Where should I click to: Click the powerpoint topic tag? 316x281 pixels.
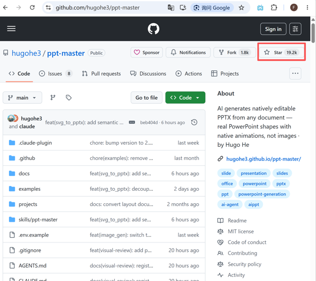254,184
